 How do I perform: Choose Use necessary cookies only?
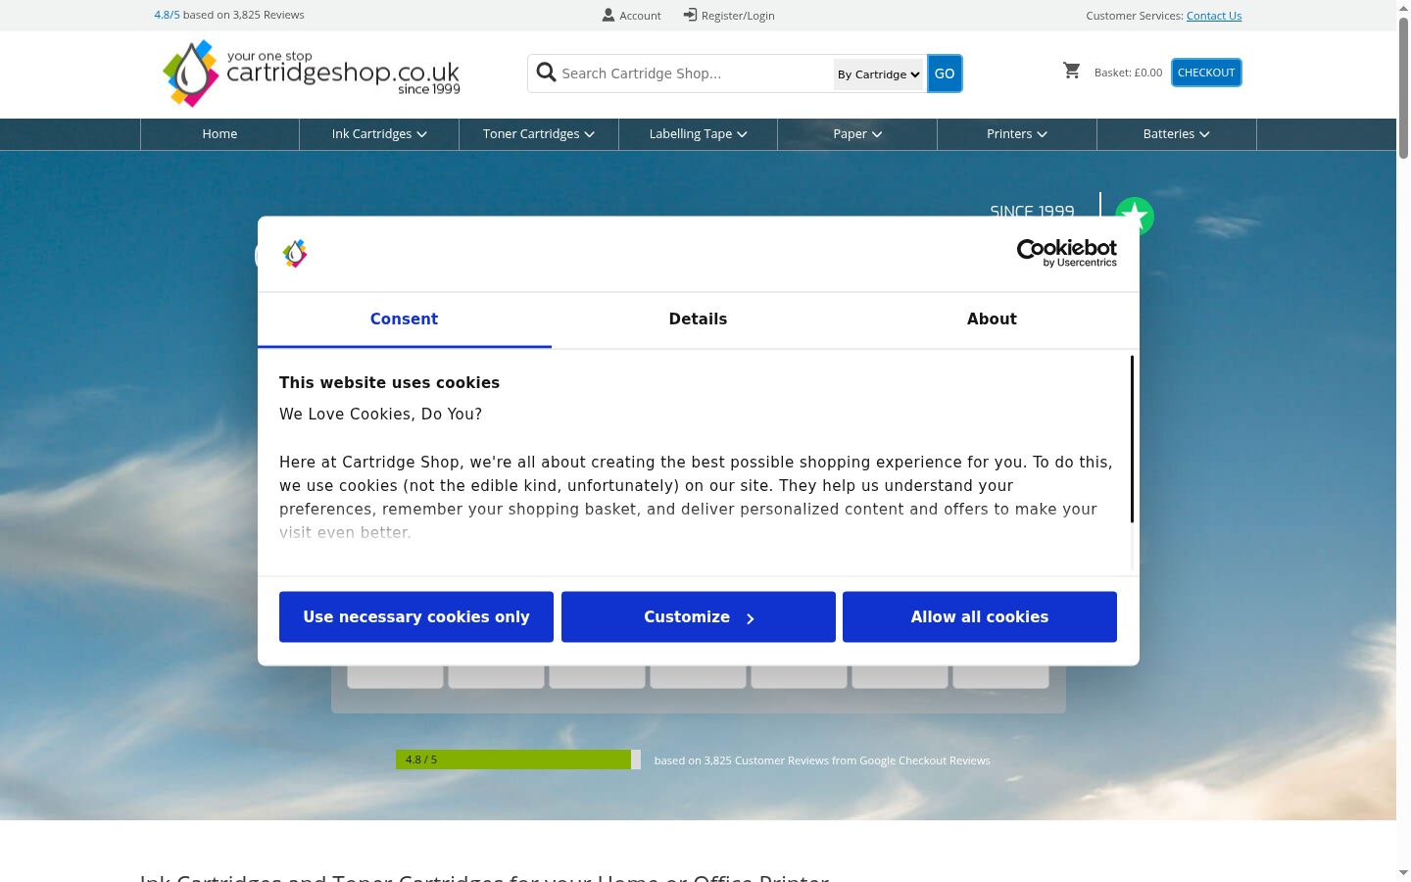coord(416,617)
